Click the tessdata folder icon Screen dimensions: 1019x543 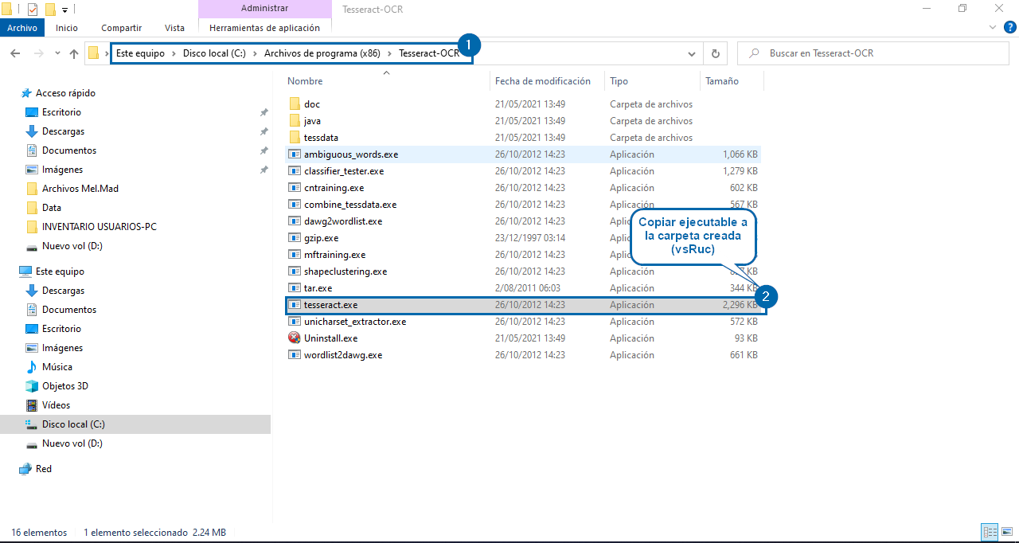[295, 138]
